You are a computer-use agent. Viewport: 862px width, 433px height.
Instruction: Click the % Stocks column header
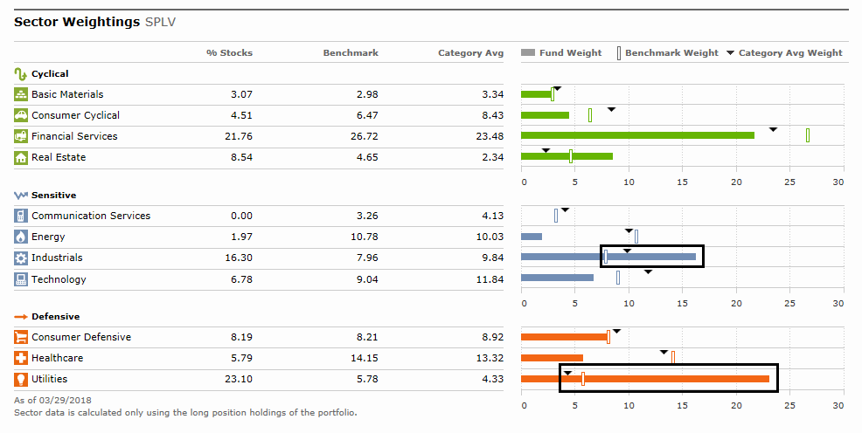pyautogui.click(x=229, y=53)
